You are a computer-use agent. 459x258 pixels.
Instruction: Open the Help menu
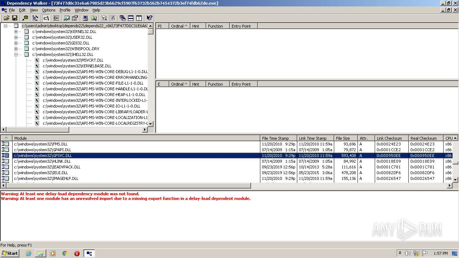(x=96, y=10)
